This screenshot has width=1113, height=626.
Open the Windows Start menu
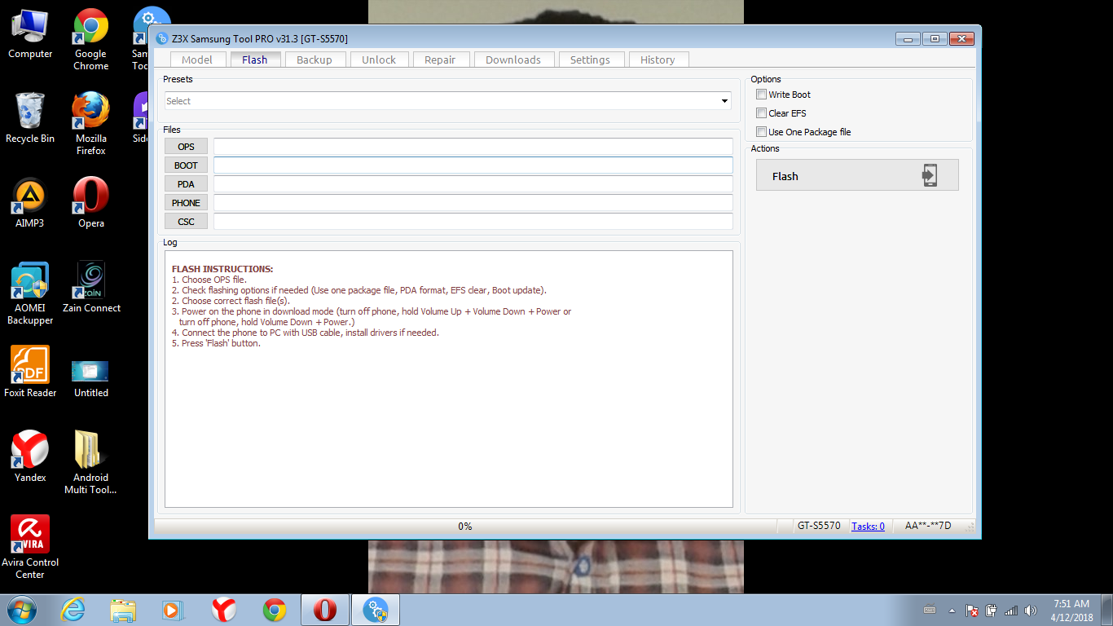(x=22, y=610)
